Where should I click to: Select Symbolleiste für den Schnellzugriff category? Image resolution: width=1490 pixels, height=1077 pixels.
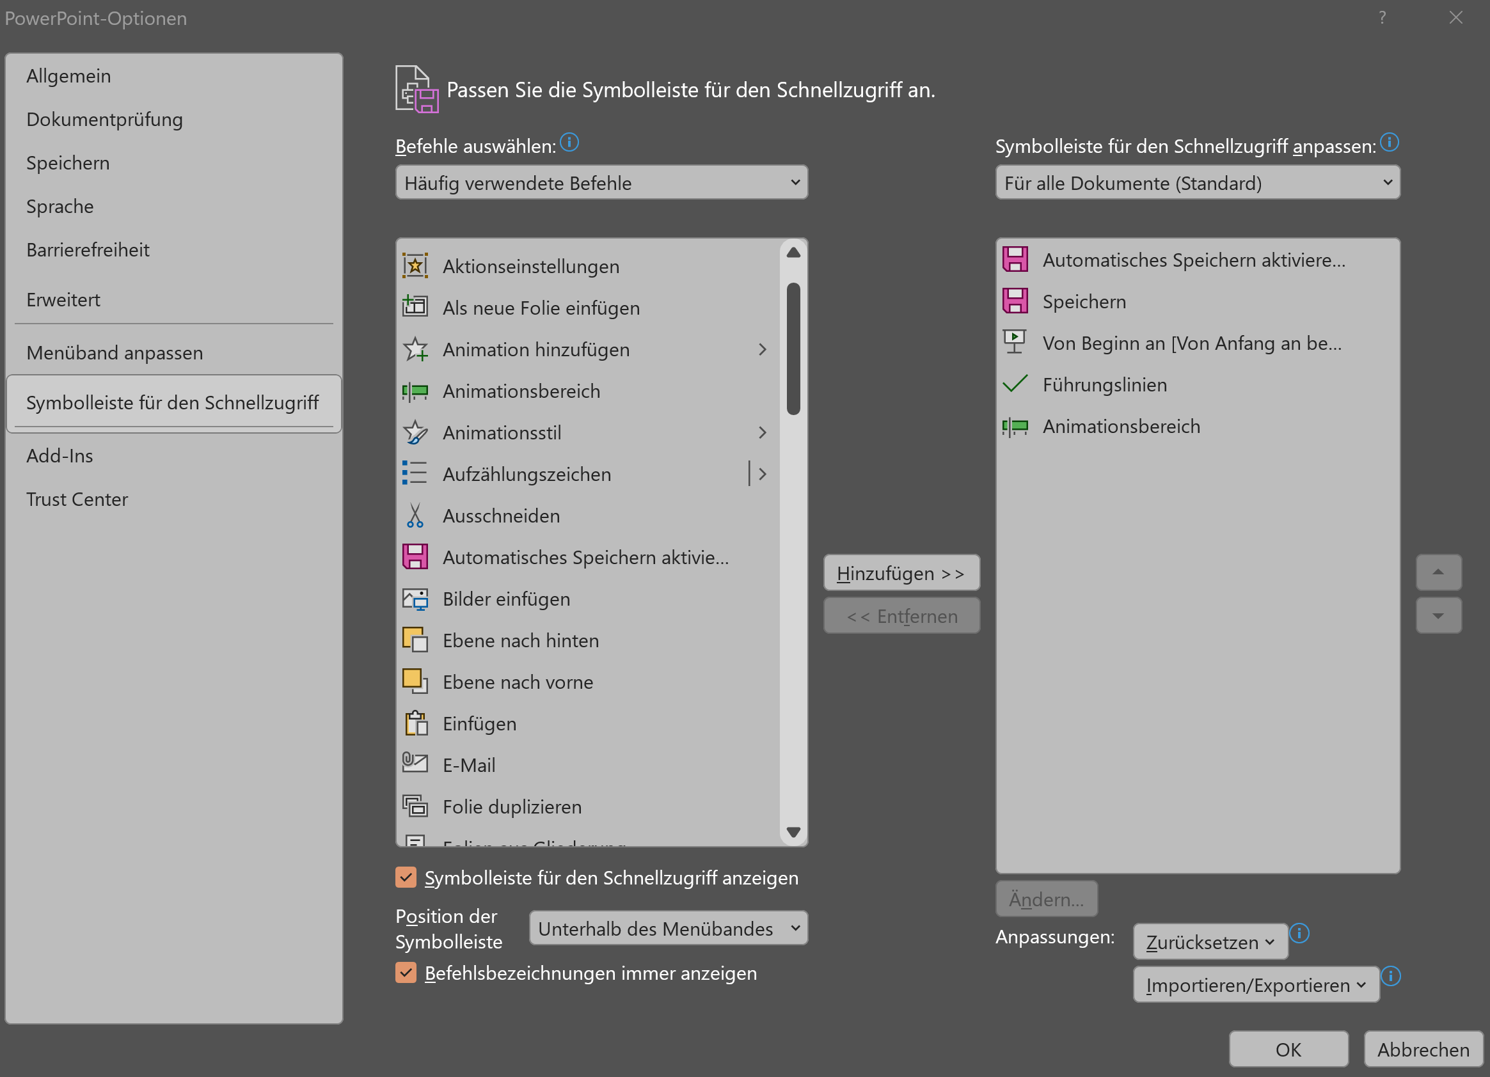point(173,402)
